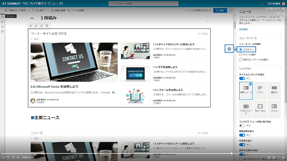Viewport: 287px width, 161px height.
Task: Collapse the editing view with shrink arrows
Action: tap(231, 10)
